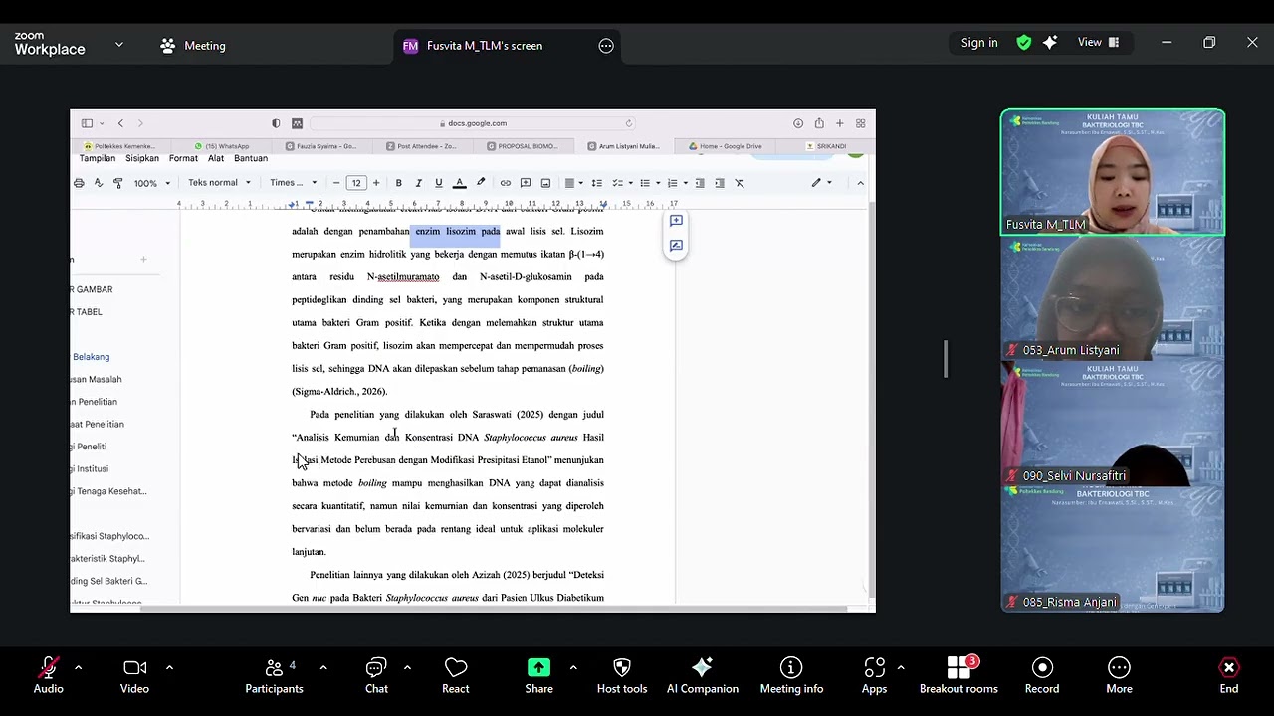Screen dimensions: 1274x716
Task: Open the Times font family dropdown
Action: [x=294, y=183]
